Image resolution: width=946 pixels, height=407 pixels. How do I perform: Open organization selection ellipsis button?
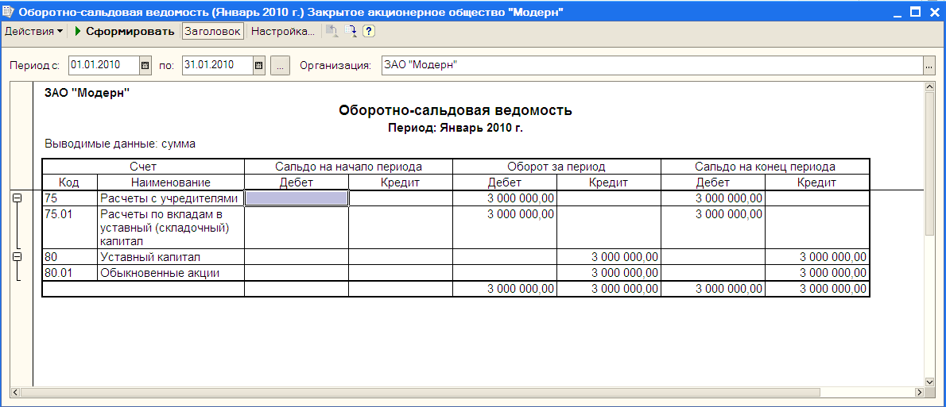pos(929,66)
